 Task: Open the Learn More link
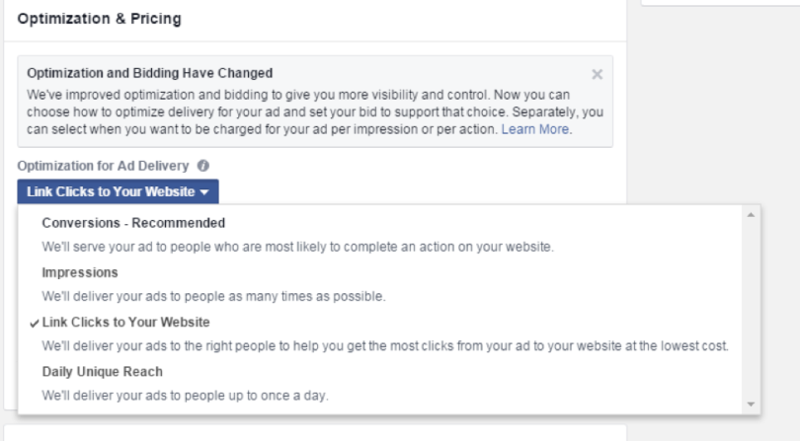pos(534,129)
